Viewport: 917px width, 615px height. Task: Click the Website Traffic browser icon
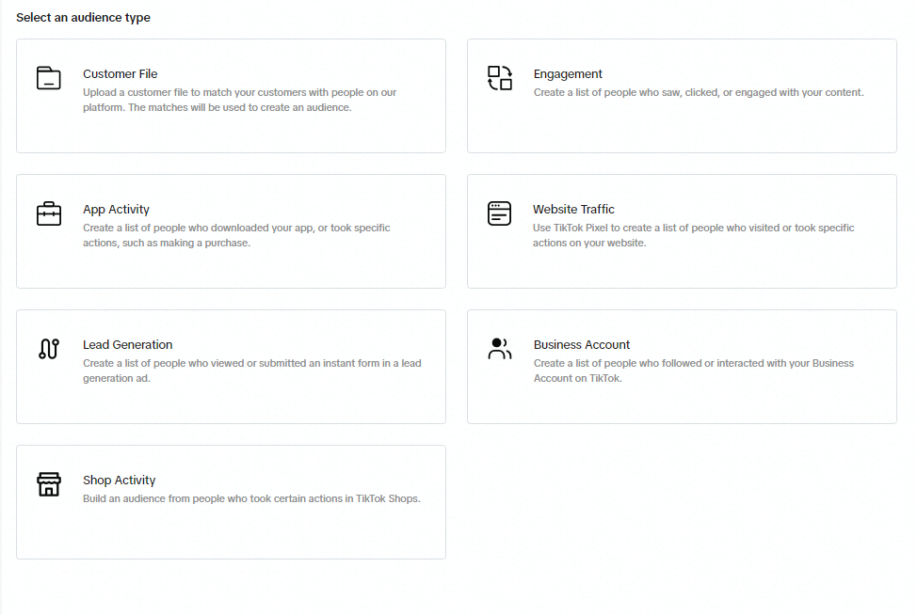point(500,213)
